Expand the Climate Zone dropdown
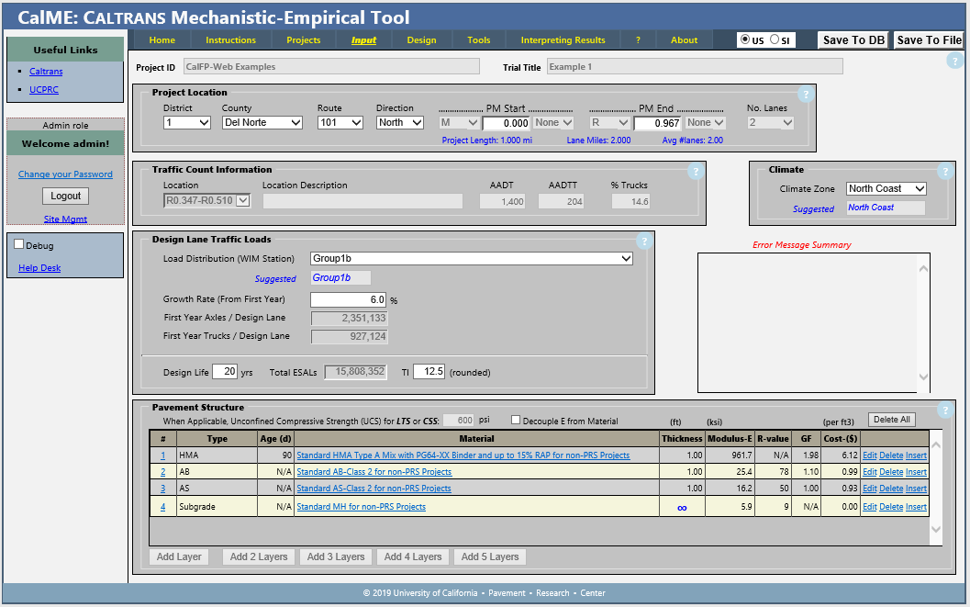The image size is (970, 607). tap(886, 188)
